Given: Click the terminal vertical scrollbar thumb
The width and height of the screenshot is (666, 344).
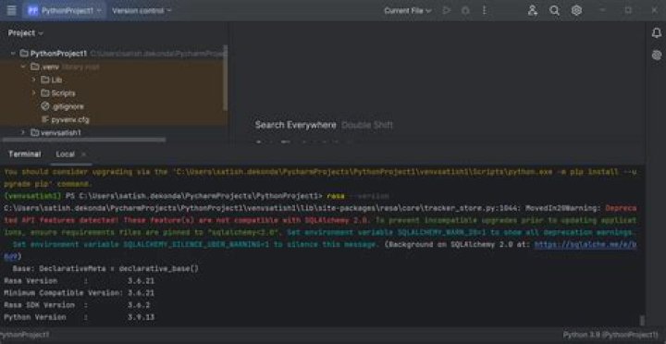Looking at the screenshot, I should pos(642,320).
